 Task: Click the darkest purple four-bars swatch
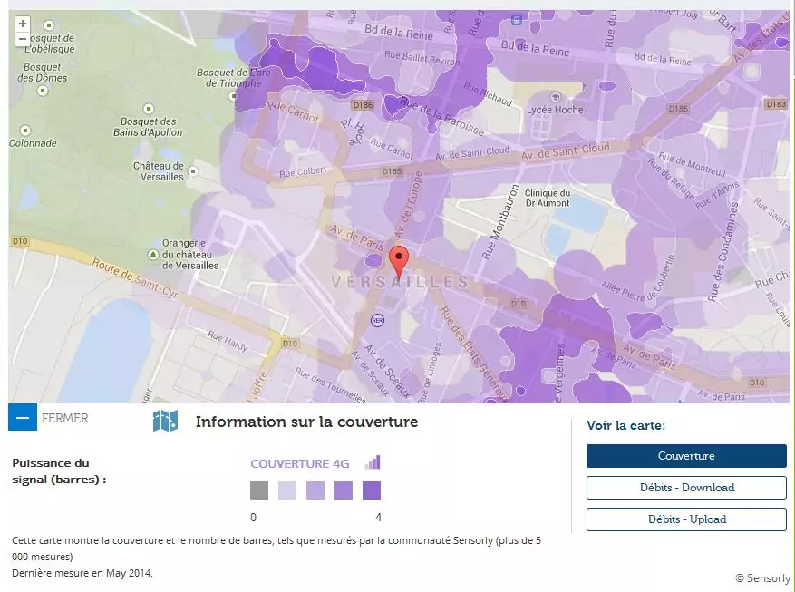[x=372, y=490]
